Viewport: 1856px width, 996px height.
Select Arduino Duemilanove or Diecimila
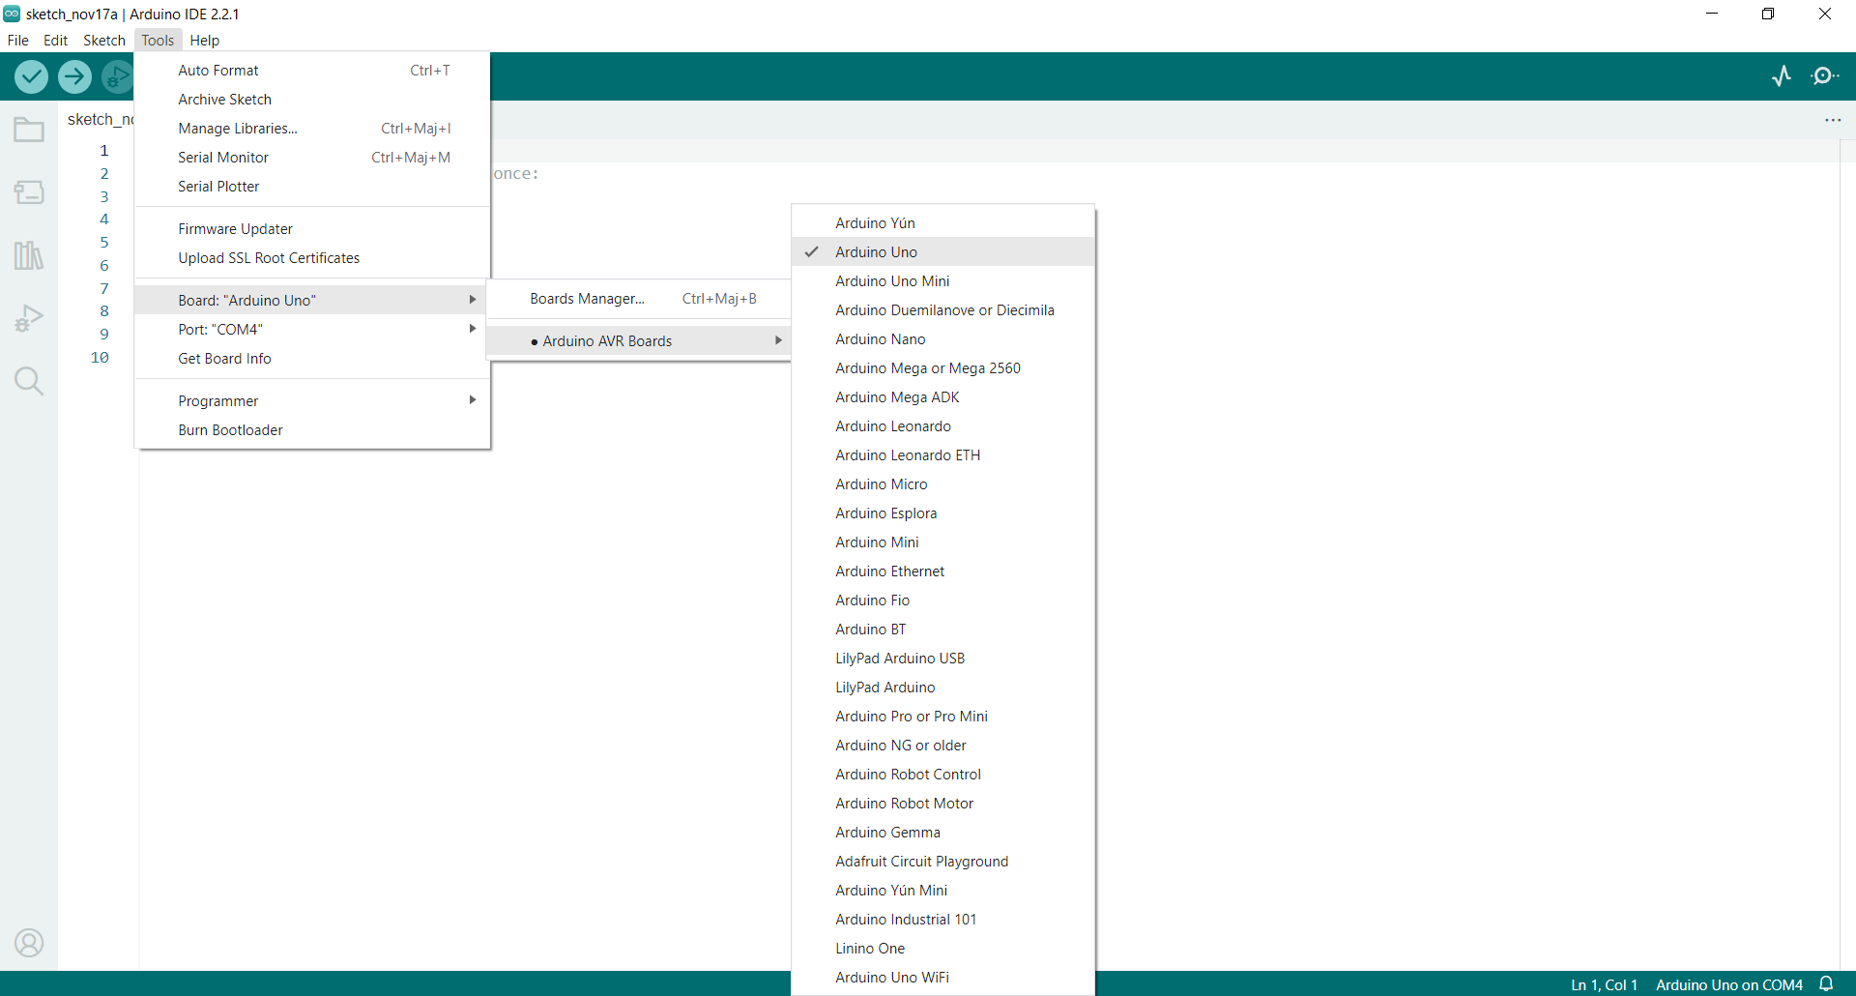(942, 310)
